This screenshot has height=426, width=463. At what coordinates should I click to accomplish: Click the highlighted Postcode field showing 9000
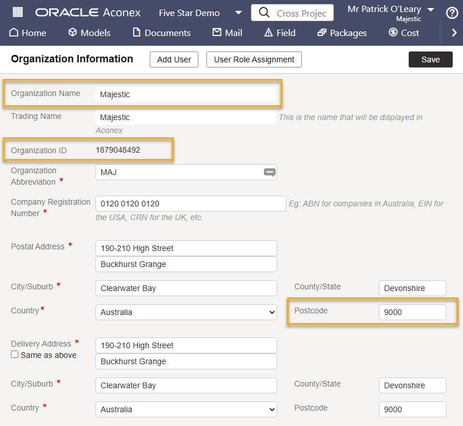pyautogui.click(x=412, y=312)
